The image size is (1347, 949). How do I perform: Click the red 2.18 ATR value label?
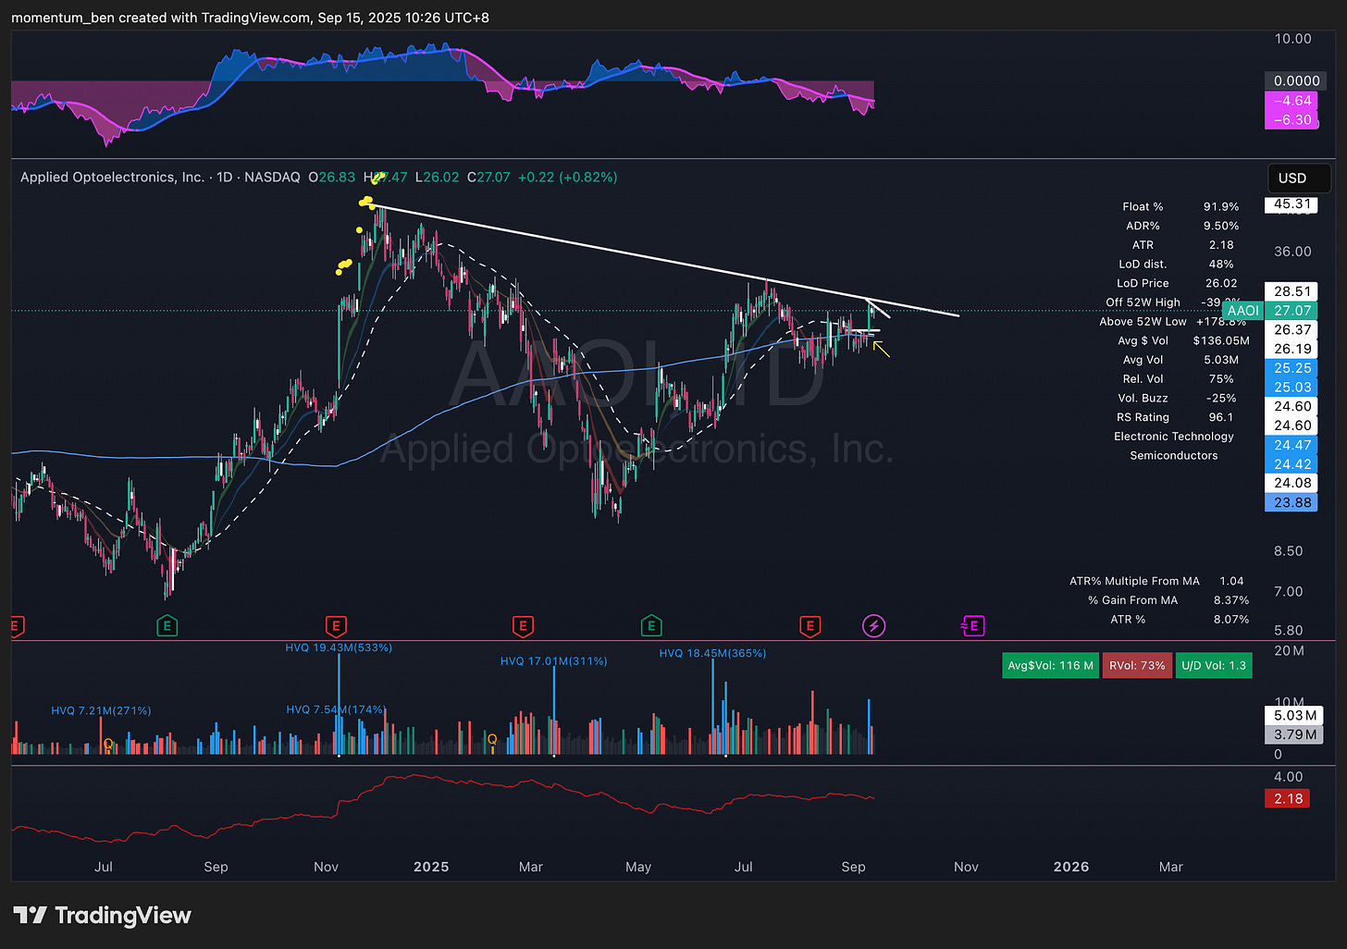[x=1288, y=798]
